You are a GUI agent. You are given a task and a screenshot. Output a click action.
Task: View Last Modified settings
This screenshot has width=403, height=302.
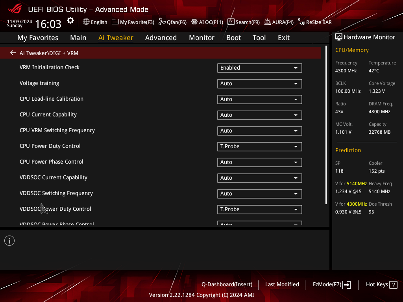pyautogui.click(x=282, y=285)
